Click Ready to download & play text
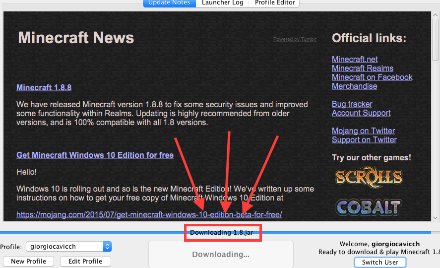 click(x=379, y=252)
